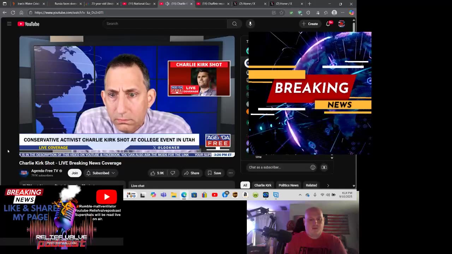452x254 pixels.
Task: Click the browser address bar URL
Action: (x=69, y=13)
